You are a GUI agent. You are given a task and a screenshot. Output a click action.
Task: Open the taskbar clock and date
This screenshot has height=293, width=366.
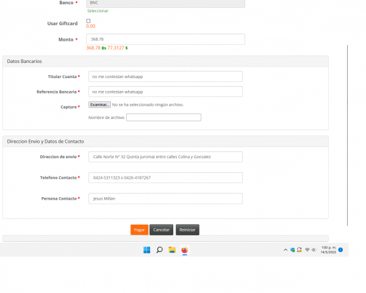point(328,250)
